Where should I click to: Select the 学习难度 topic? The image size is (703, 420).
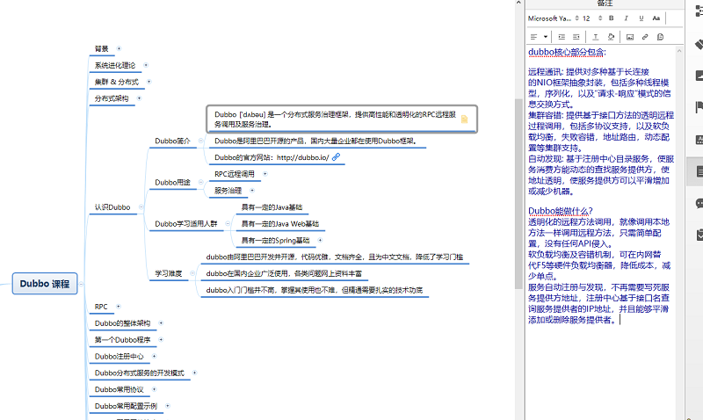(169, 273)
